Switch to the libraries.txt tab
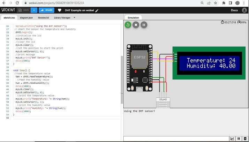Viewport: 249px width, 142px height. [43, 18]
